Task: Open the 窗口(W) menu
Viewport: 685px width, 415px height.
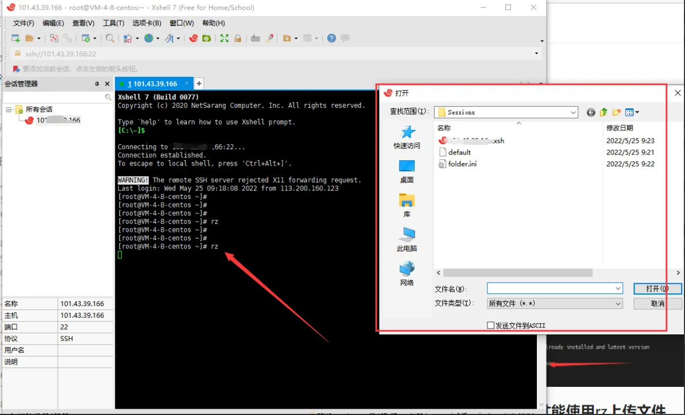Action: tap(182, 23)
